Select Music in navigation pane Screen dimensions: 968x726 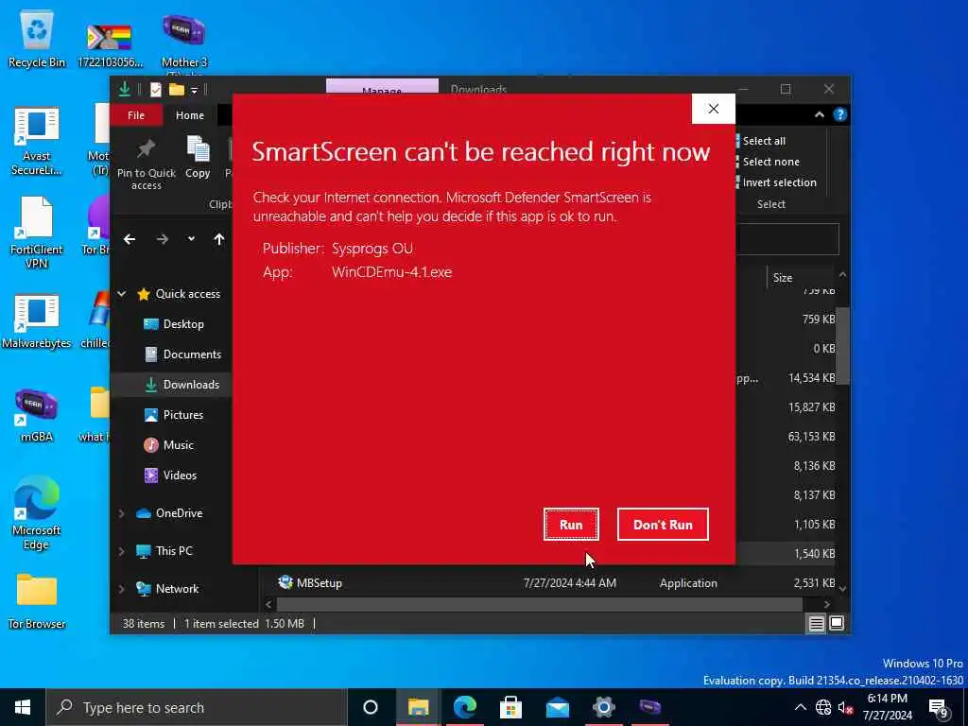pos(178,445)
